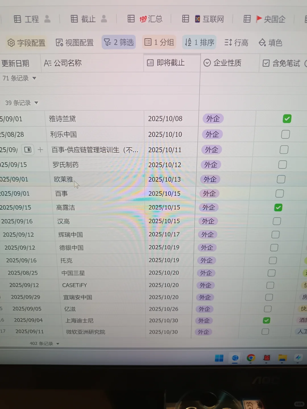This screenshot has width=307, height=409.
Task: Select 德银中国 company cell
Action: click(x=100, y=247)
